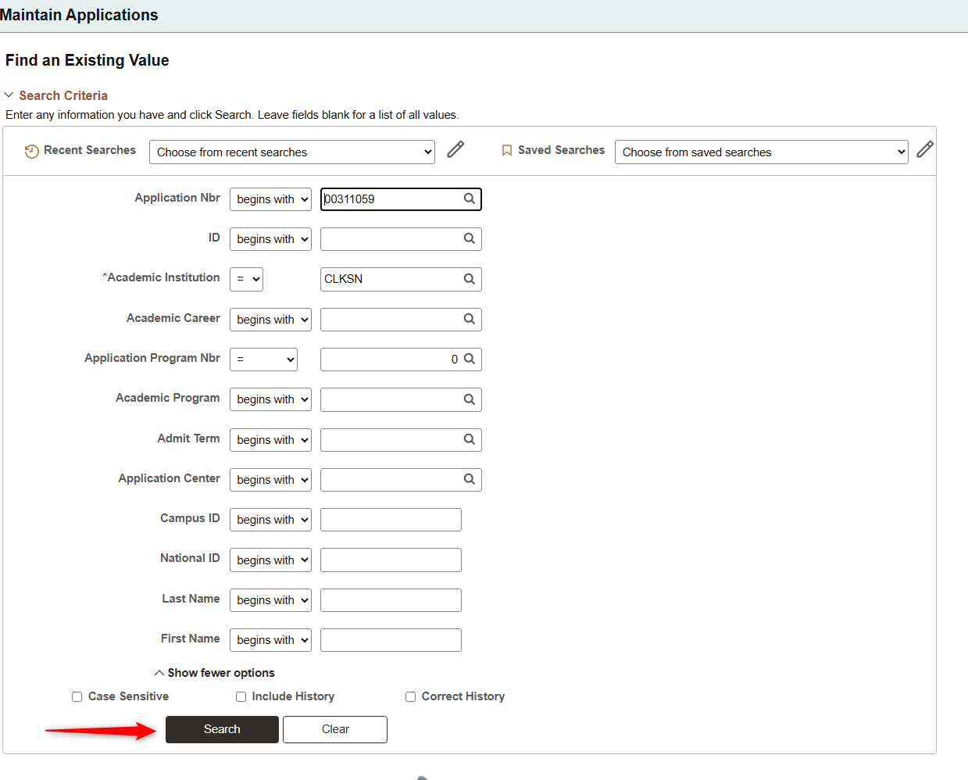Click the pencil icon beside recent searches

click(455, 149)
